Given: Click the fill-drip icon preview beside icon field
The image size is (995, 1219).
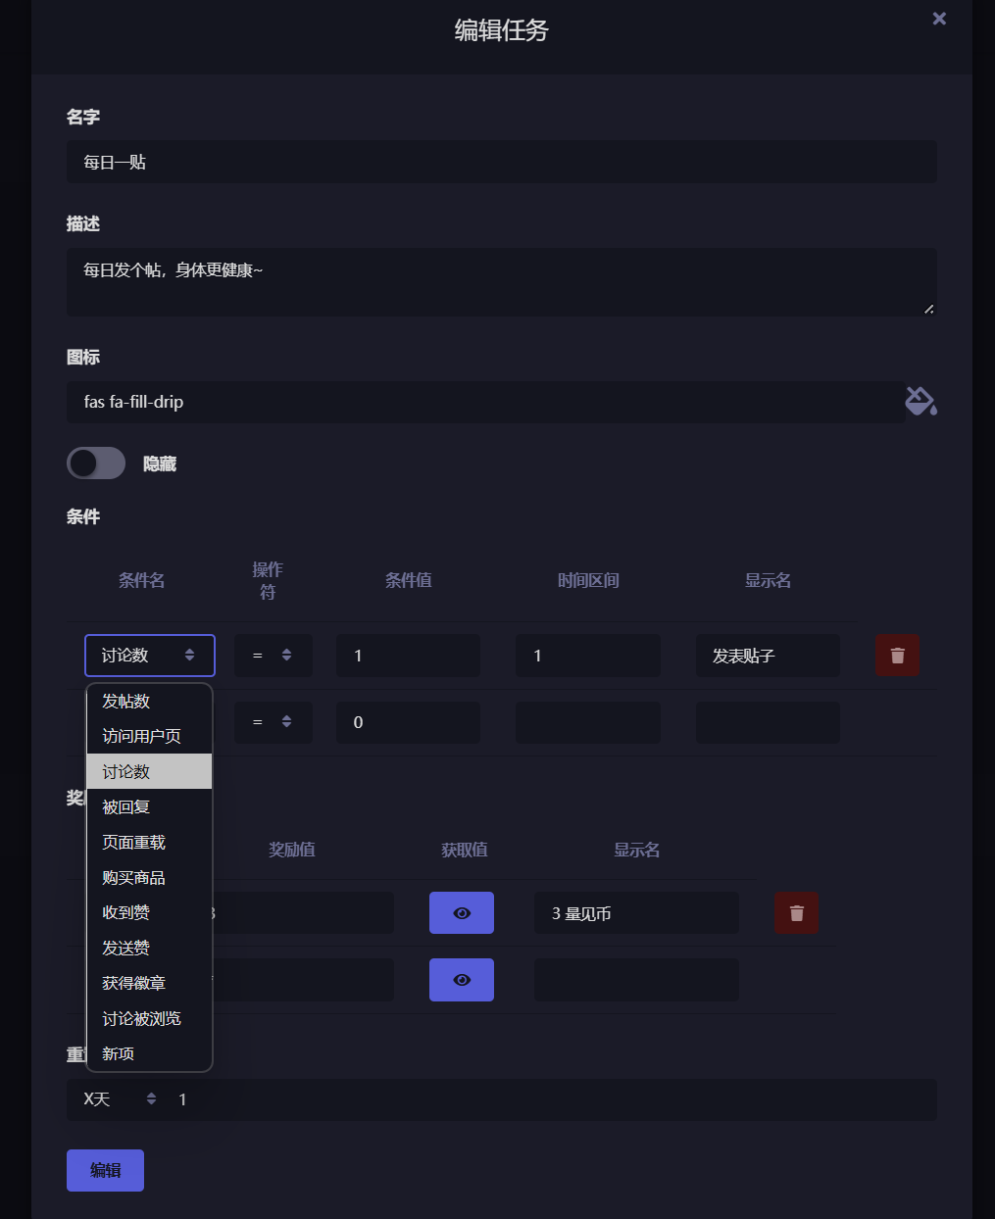Looking at the screenshot, I should pos(920,401).
